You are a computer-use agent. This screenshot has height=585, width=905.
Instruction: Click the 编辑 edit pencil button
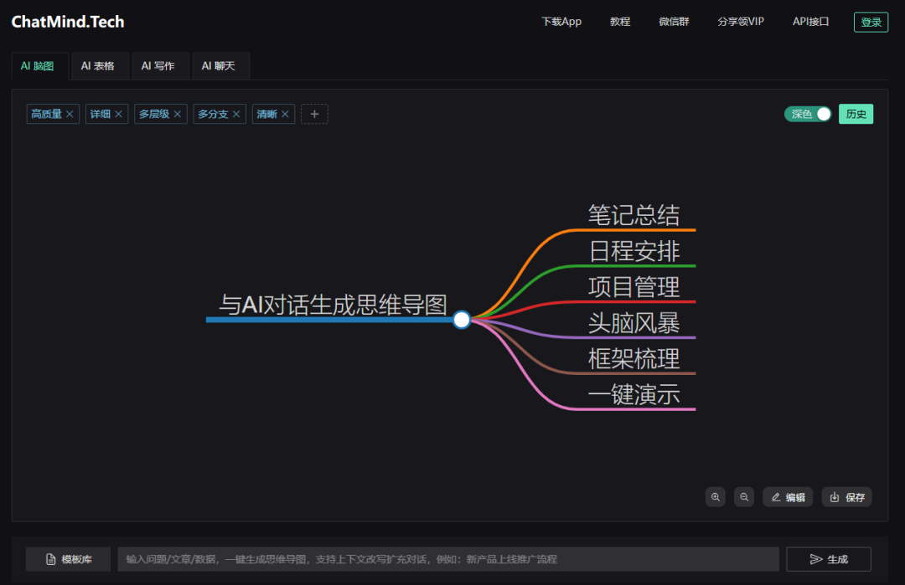click(x=788, y=497)
